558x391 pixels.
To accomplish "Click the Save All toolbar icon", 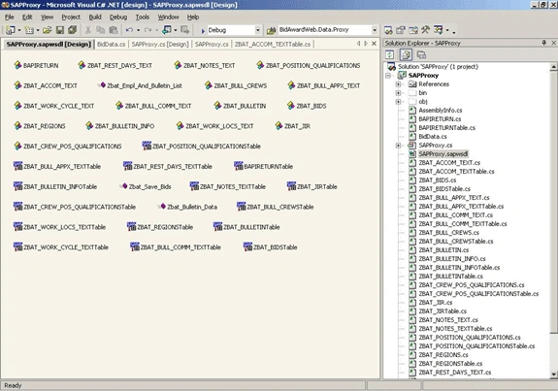I will click(72, 30).
